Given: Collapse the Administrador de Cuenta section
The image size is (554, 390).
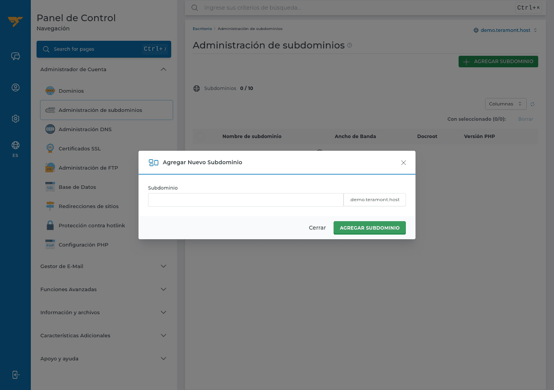Looking at the screenshot, I should click(x=164, y=70).
